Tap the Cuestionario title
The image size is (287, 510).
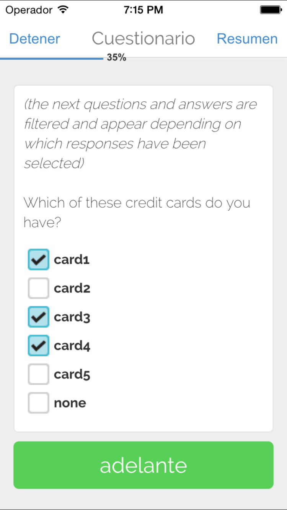143,39
